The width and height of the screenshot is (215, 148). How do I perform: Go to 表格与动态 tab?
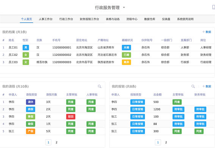point(113,19)
